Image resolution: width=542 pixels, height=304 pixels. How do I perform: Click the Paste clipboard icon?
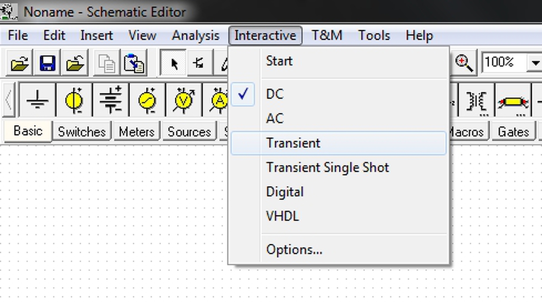tap(134, 64)
